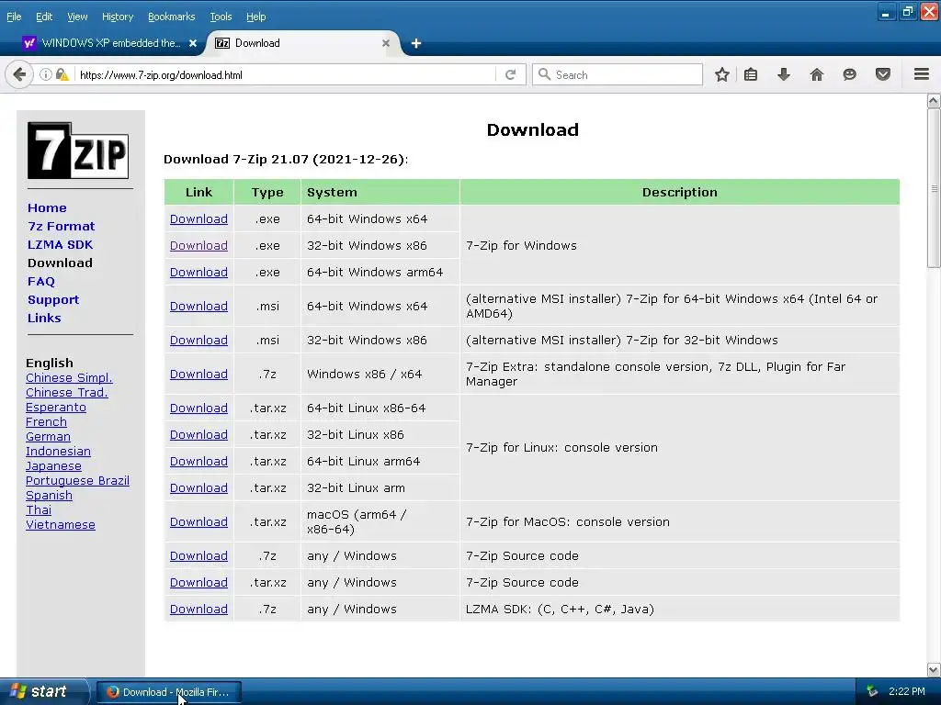Download tar.xz for 64-bit Linux x86-64

tap(198, 408)
